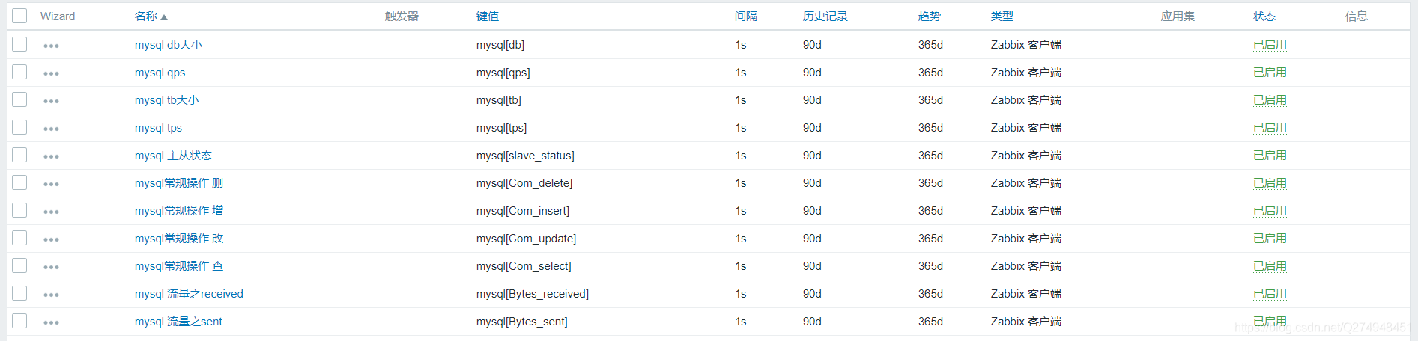Viewport: 1418px width, 341px height.
Task: Open wizard dots menu for mysql常规操作 查
Action: [x=51, y=267]
